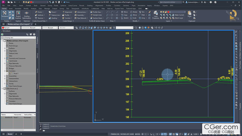Click the Array button
Screen dimensions: 242x136
(143, 18)
